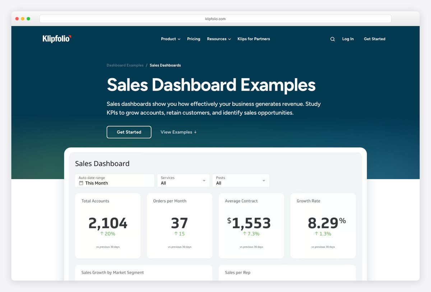Click the Sales Dashboard Examples heading
Viewport: 431px width, 292px height.
[211, 85]
